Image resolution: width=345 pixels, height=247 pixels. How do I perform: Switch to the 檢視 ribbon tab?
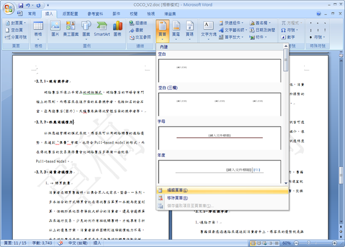pyautogui.click(x=151, y=14)
